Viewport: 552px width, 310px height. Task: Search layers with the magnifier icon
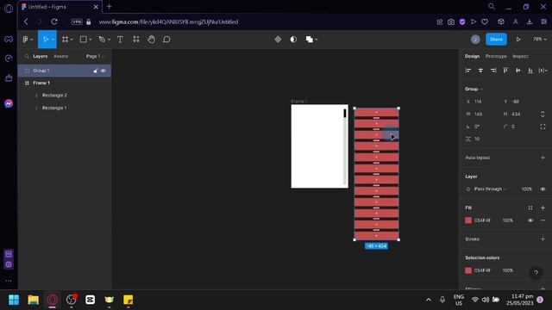(x=27, y=56)
